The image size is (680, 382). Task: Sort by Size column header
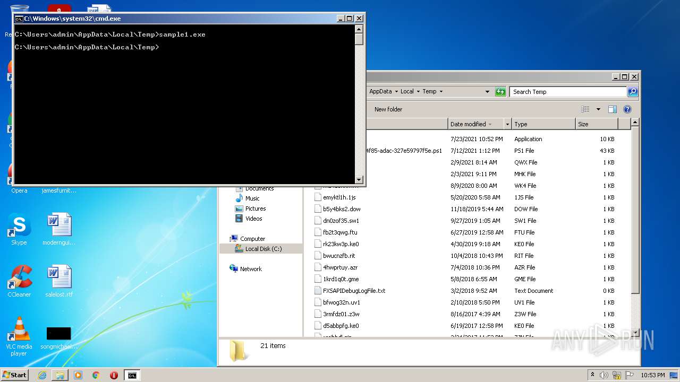coord(597,124)
